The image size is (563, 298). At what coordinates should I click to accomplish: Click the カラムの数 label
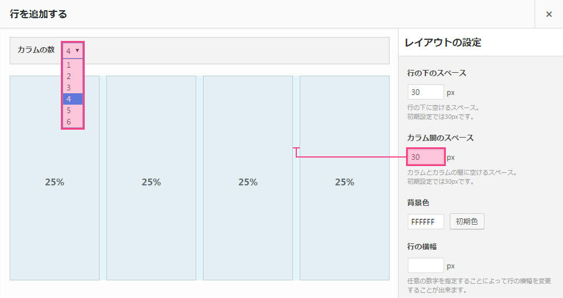click(36, 50)
